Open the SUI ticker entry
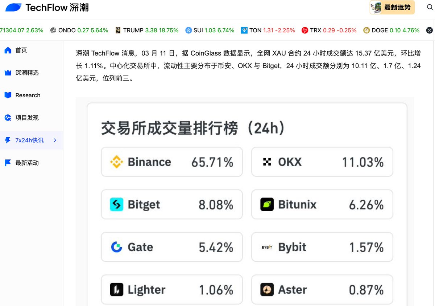This screenshot has width=435, height=306. 210,30
